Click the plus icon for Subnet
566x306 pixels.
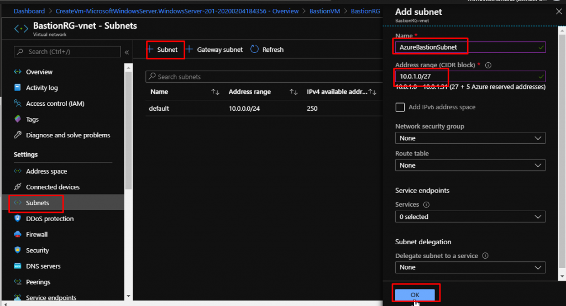click(150, 49)
